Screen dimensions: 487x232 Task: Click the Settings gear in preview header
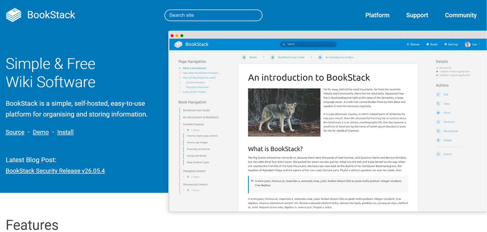(x=446, y=44)
